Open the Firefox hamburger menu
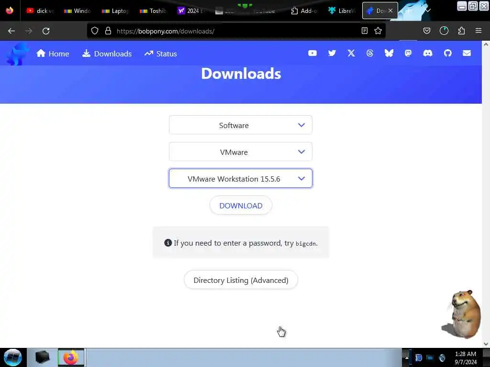490x367 pixels. (479, 31)
